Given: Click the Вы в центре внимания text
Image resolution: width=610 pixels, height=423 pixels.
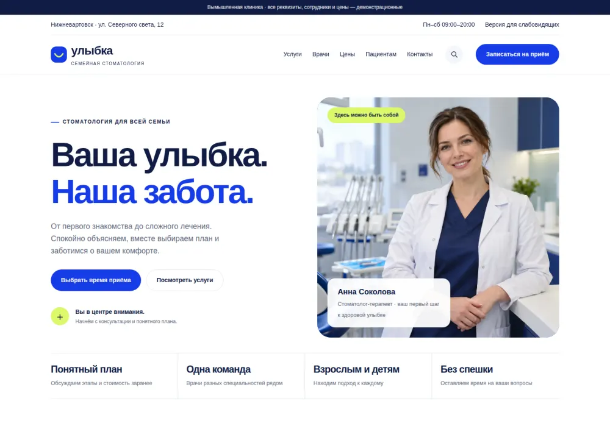Looking at the screenshot, I should (110, 312).
